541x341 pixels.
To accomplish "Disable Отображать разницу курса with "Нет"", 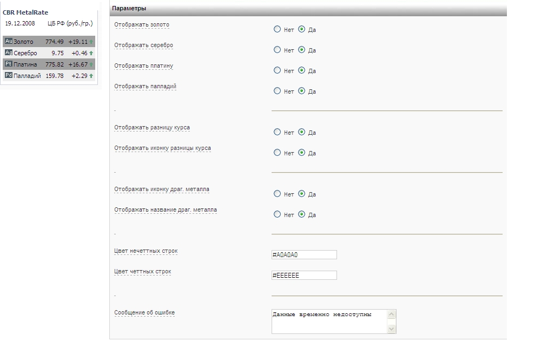I will point(278,132).
